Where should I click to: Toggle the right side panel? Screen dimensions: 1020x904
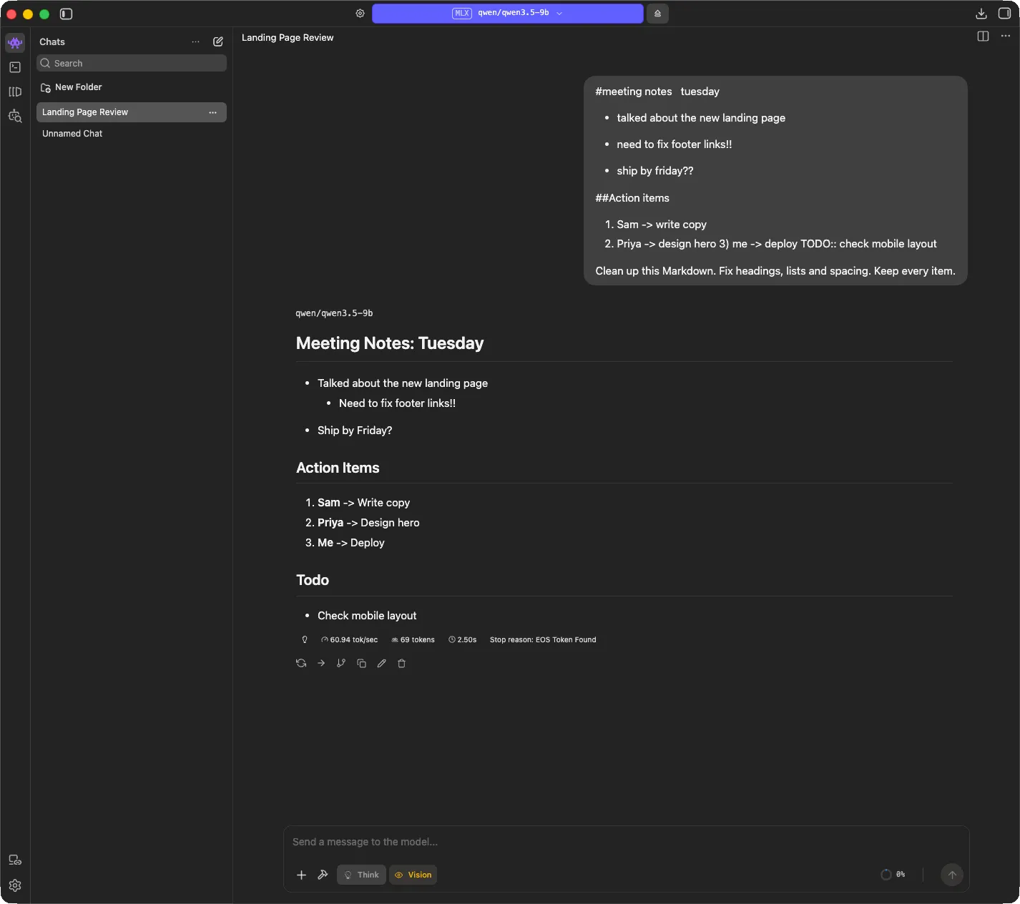tap(1004, 14)
